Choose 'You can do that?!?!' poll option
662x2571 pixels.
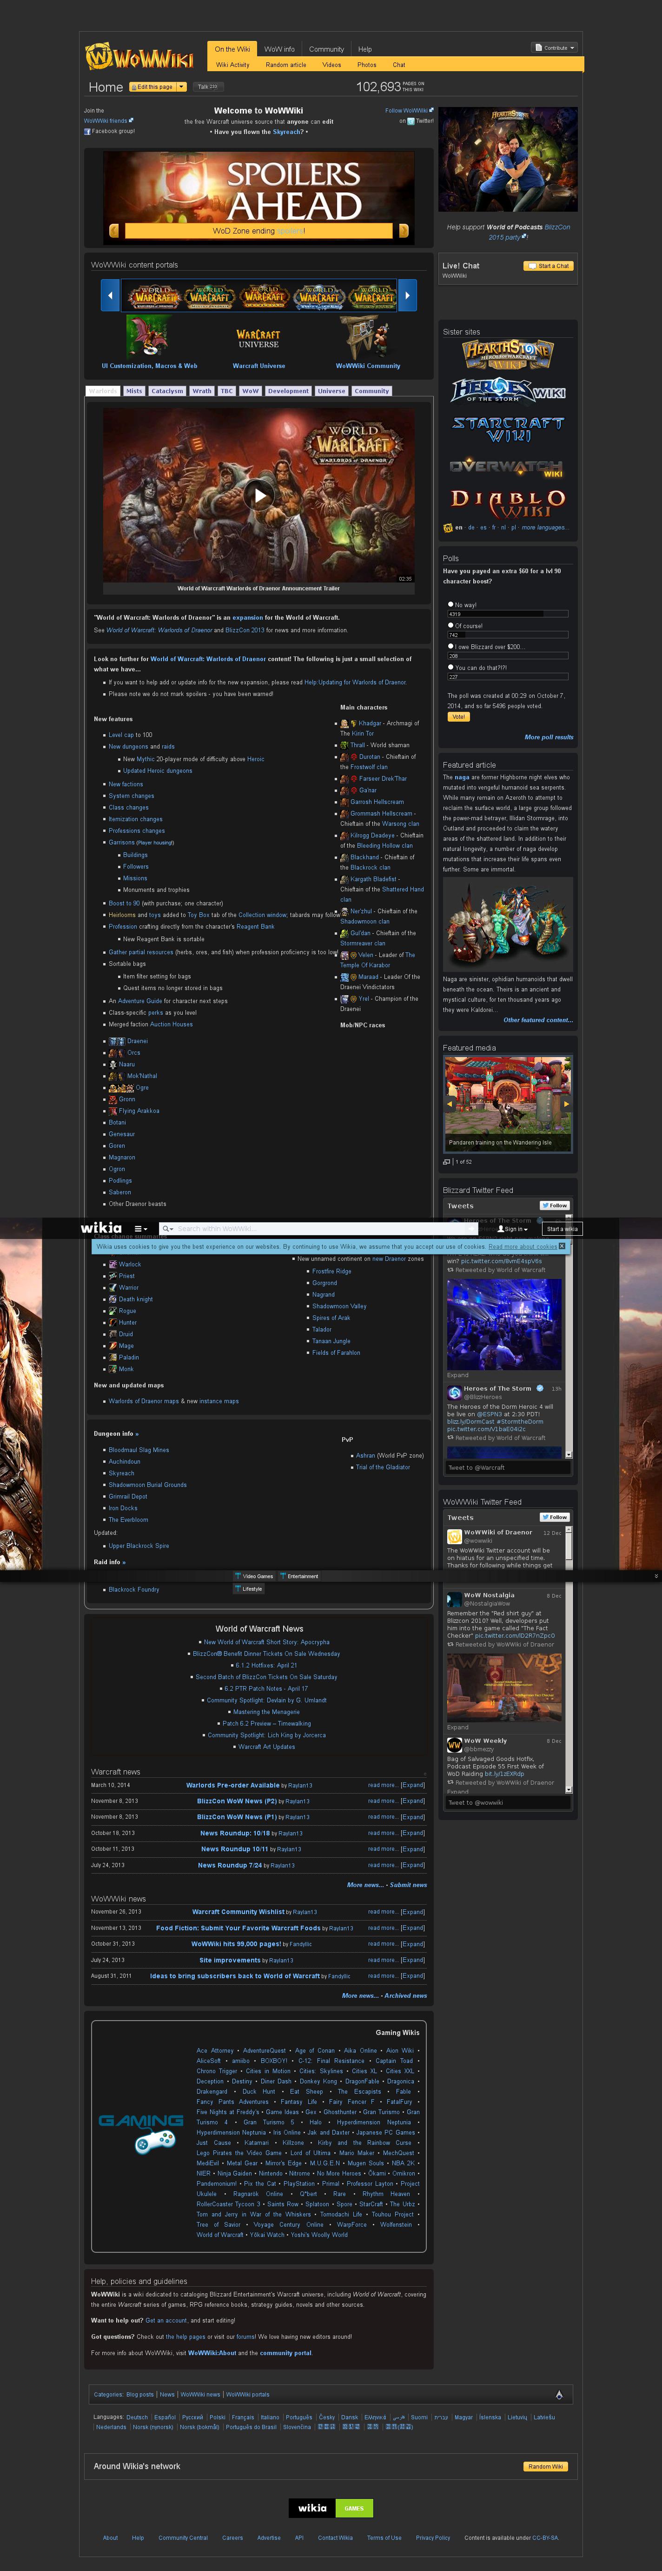pyautogui.click(x=450, y=667)
